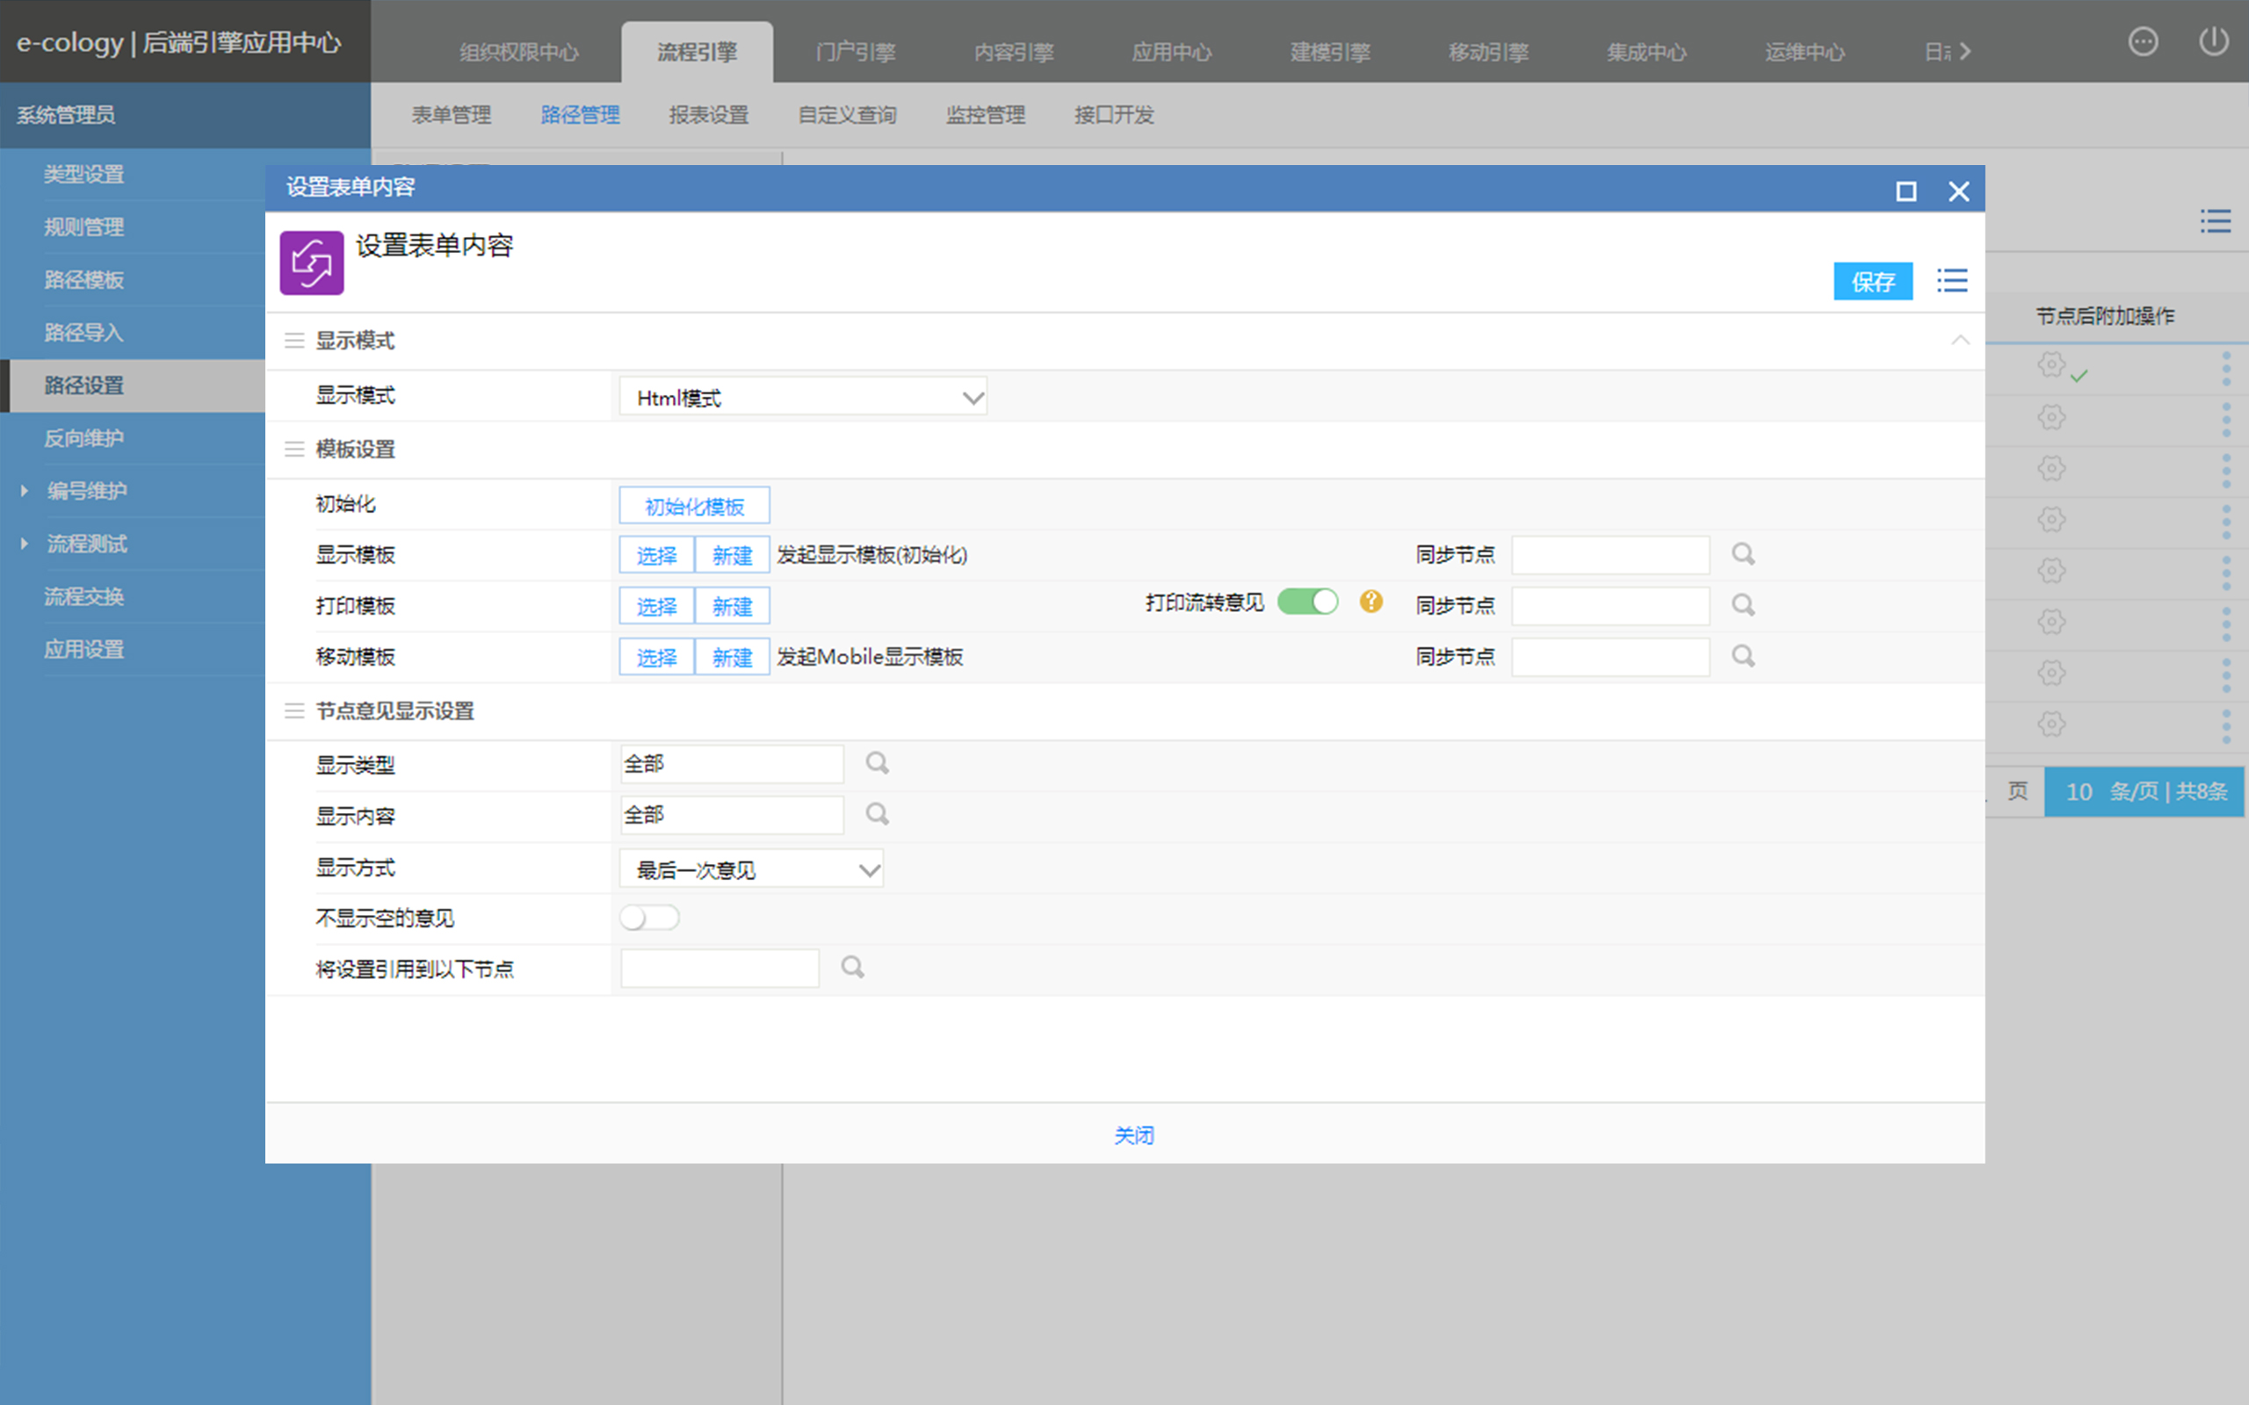Screen dimensions: 2249x1405
Task: Switch to the 门户引擎 top tab
Action: pos(855,52)
